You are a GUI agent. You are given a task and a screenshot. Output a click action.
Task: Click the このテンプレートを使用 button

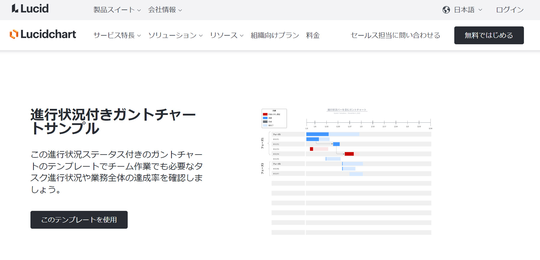79,220
